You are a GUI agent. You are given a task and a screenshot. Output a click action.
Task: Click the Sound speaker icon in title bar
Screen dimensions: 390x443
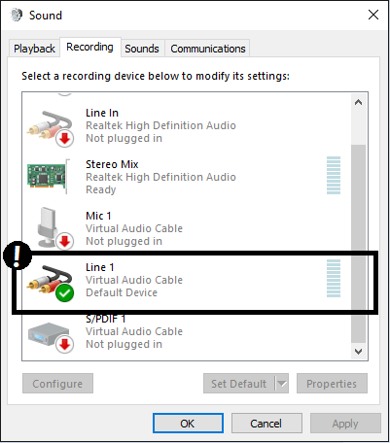(x=17, y=15)
